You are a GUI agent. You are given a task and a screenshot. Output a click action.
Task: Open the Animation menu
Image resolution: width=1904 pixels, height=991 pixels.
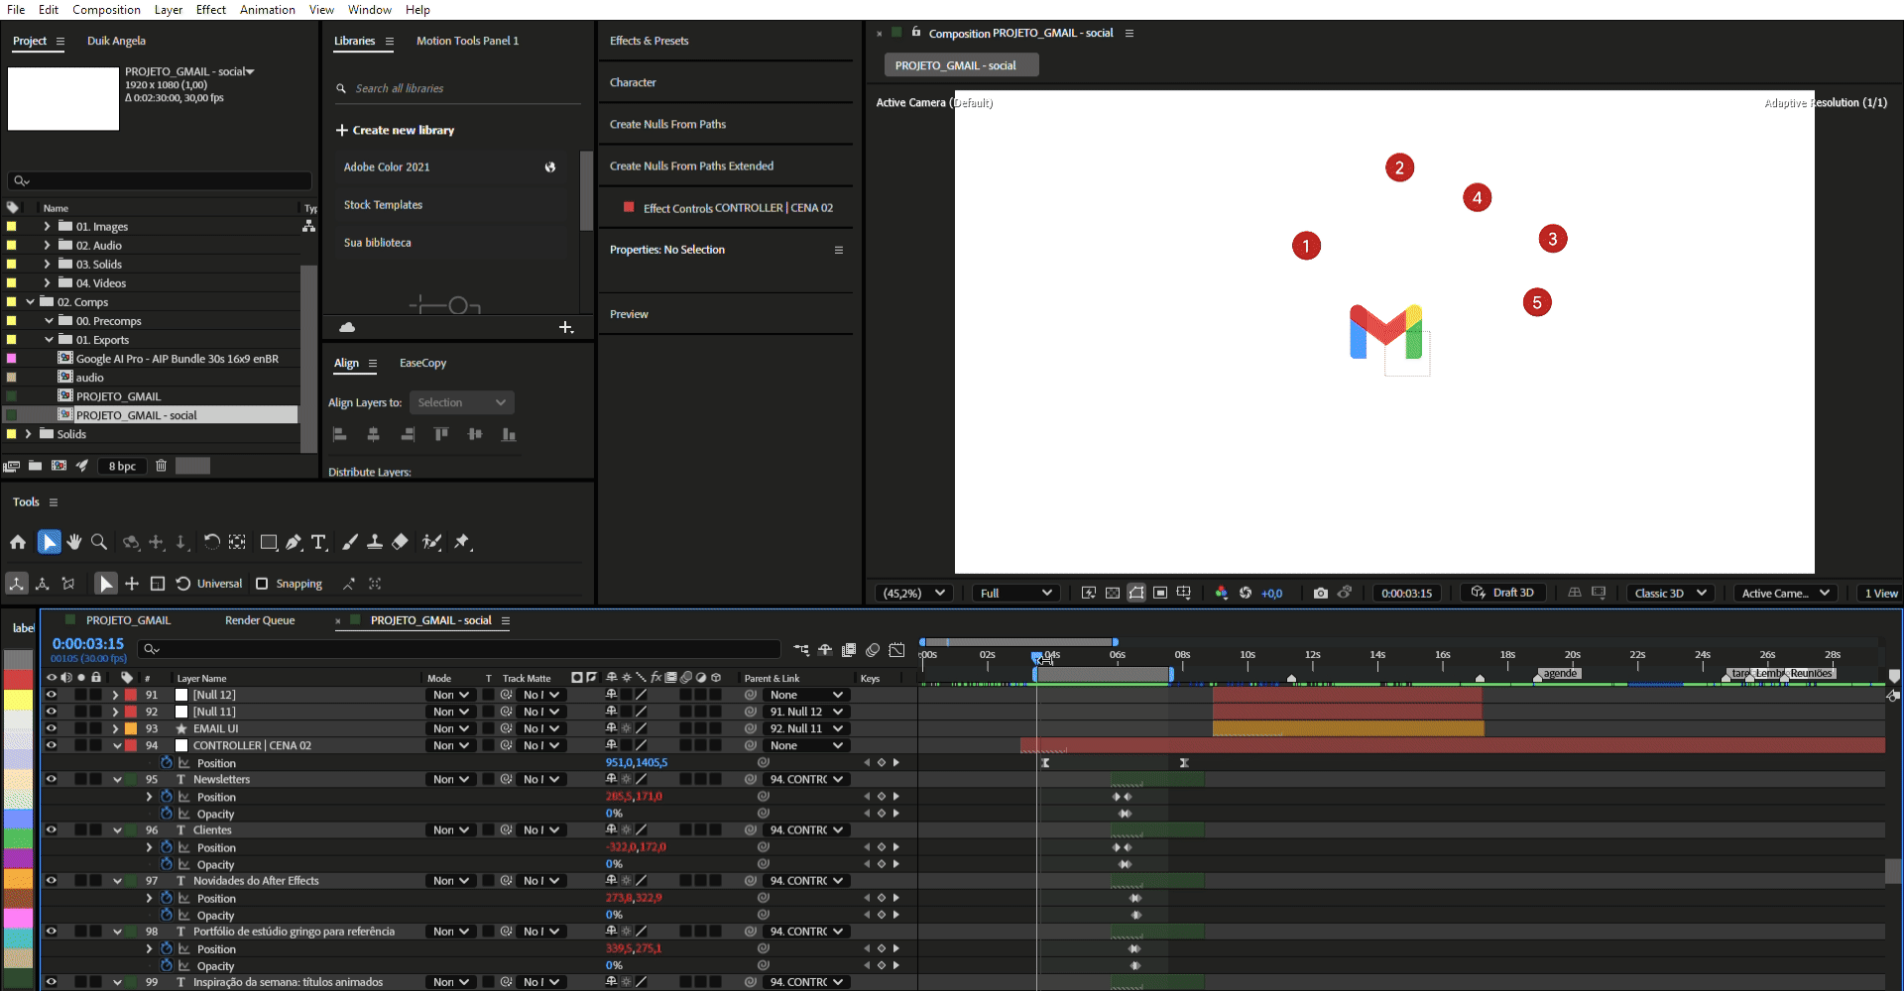[x=268, y=10]
